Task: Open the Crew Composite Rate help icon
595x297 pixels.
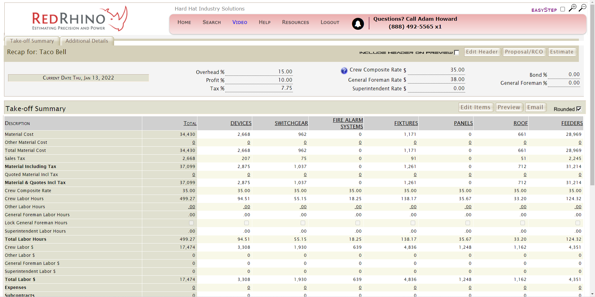Action: click(344, 71)
